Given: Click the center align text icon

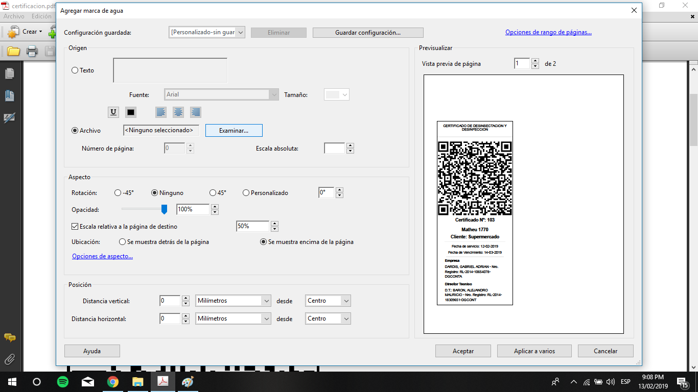Looking at the screenshot, I should click(x=178, y=112).
